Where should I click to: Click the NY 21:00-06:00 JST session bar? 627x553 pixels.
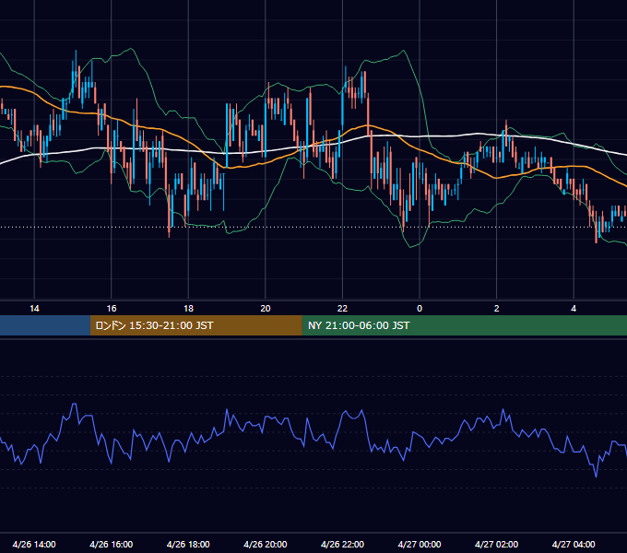point(464,325)
